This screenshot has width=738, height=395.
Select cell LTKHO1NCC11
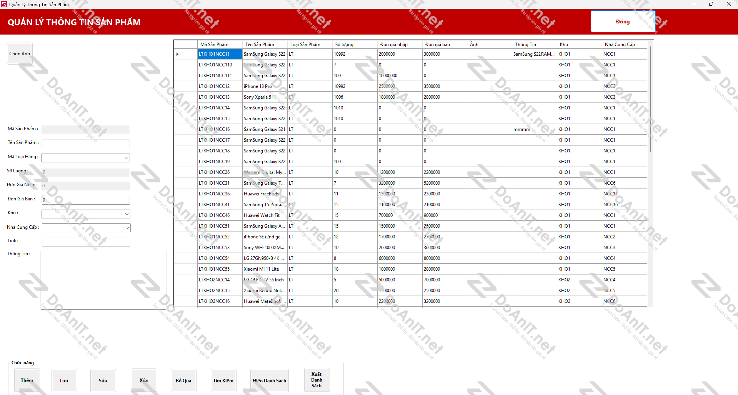(x=220, y=54)
